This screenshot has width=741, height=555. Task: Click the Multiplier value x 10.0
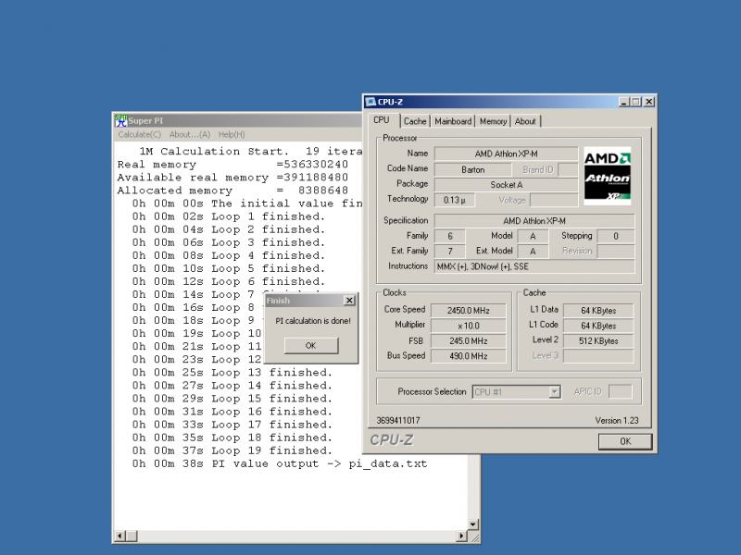[469, 326]
